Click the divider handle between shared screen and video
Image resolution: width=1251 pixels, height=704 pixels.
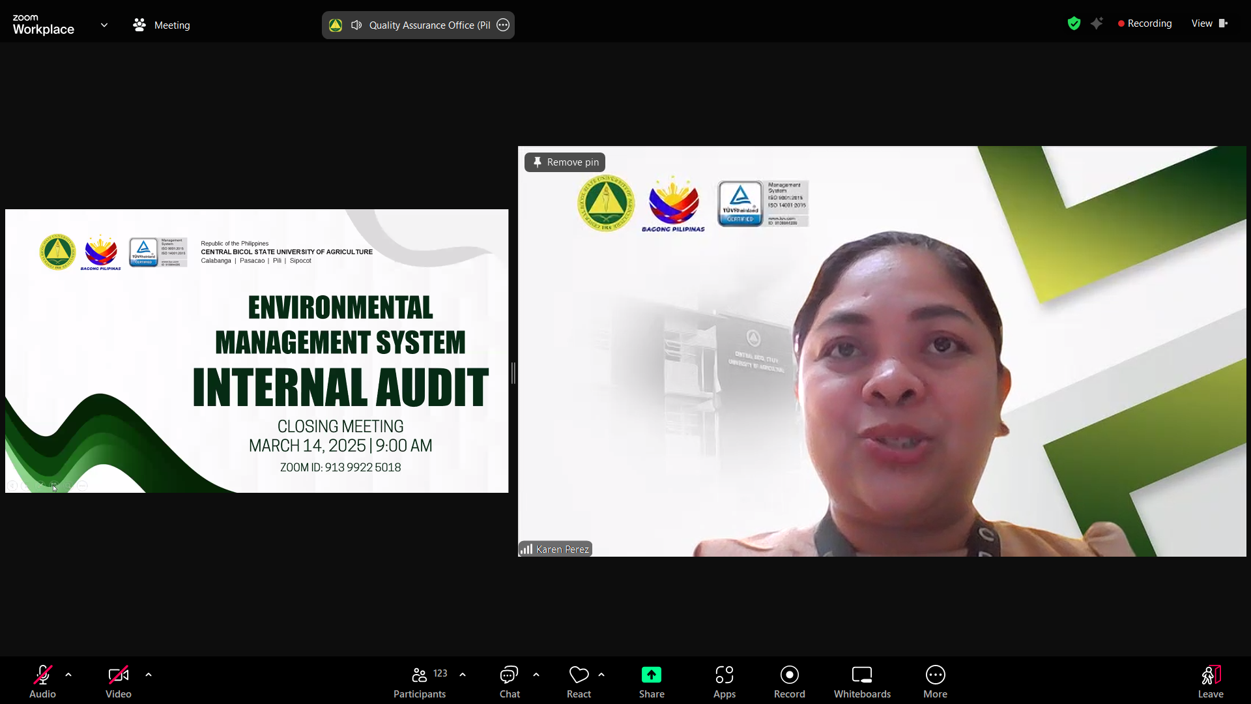coord(513,373)
